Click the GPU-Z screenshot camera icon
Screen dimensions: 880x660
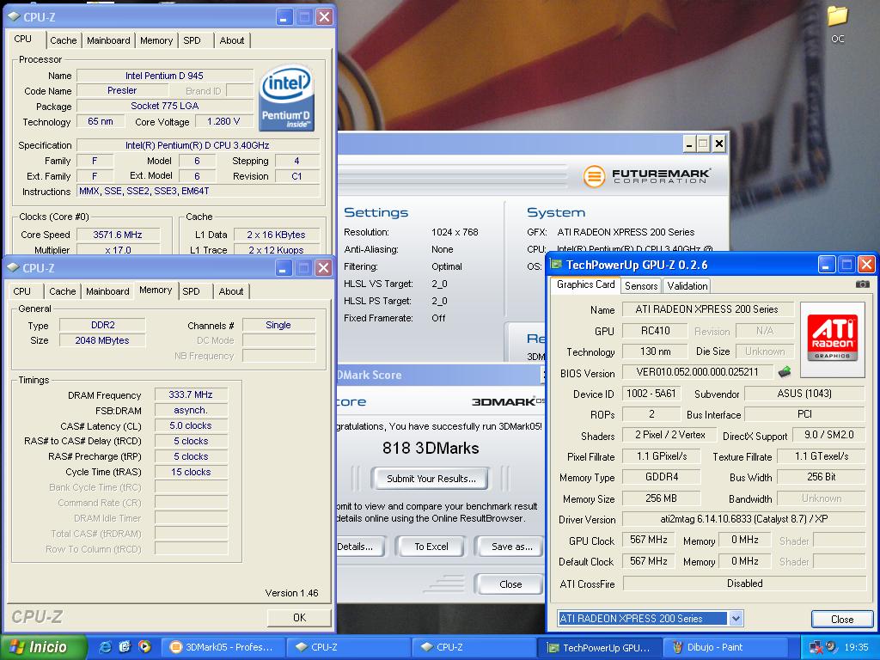pos(862,284)
